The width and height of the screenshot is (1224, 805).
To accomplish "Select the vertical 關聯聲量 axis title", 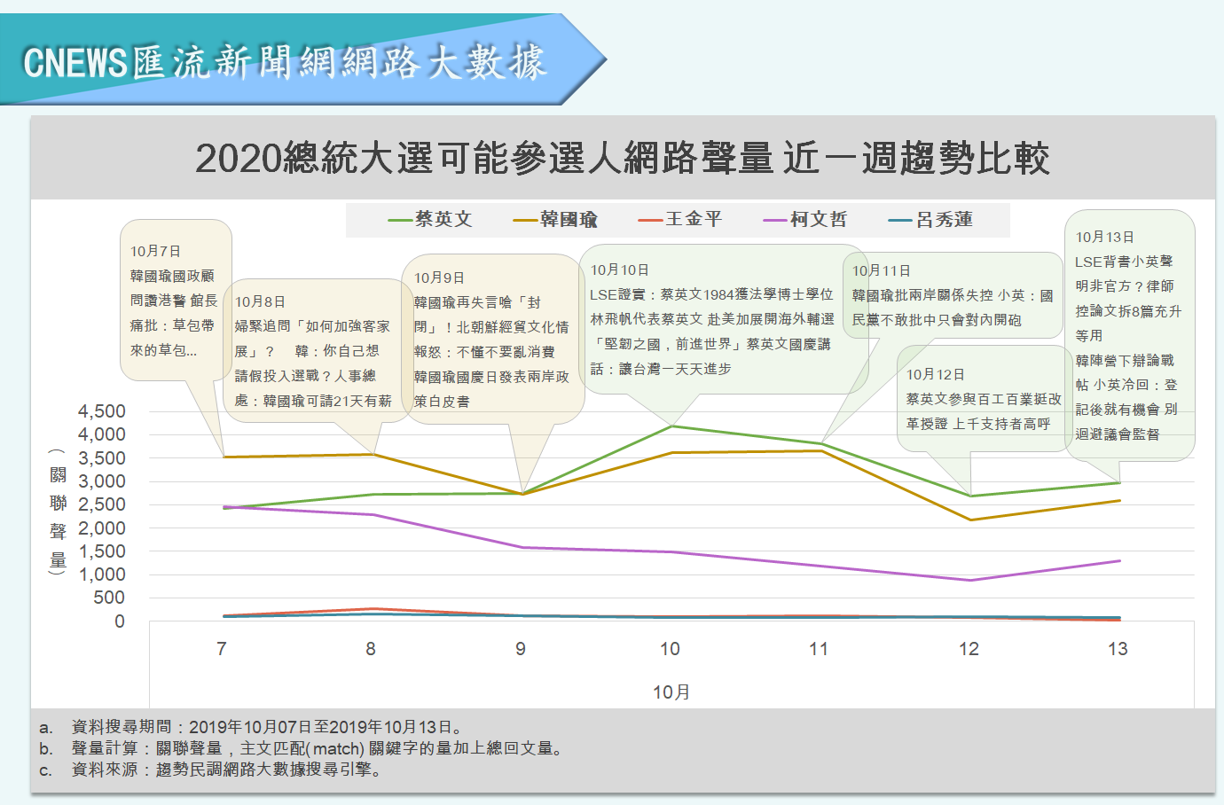I will (58, 513).
